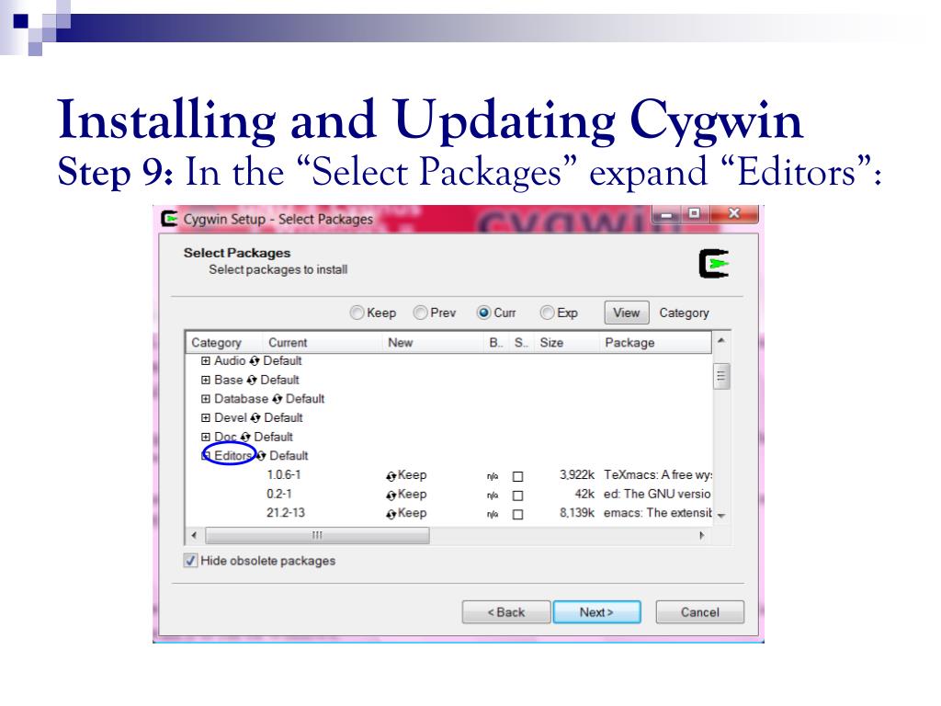
Task: Click the S.. column header
Action: point(522,343)
